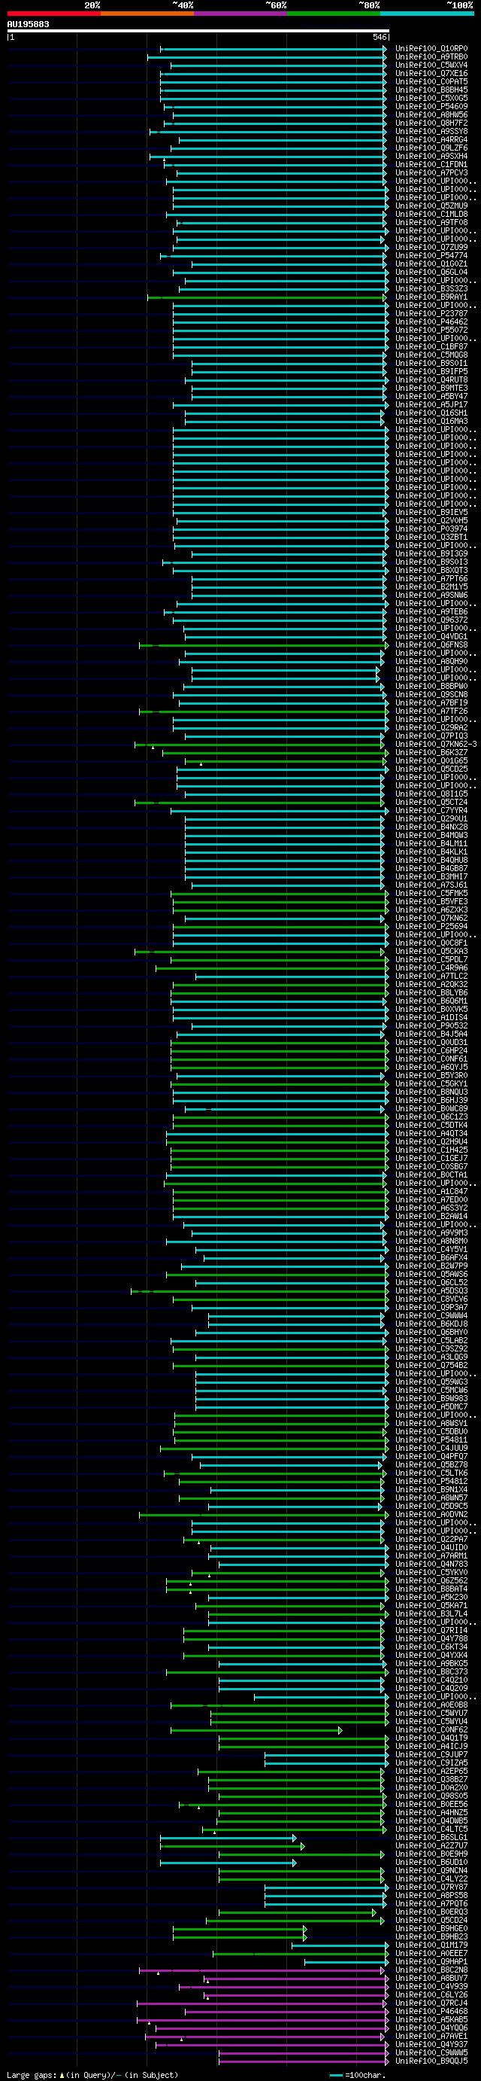Click the green alignment bar of UniRef100_C0NF62

click(x=256, y=1729)
